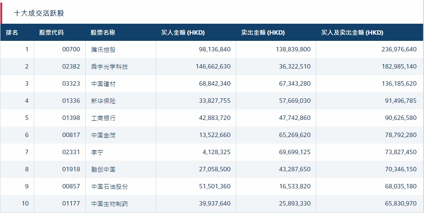
Task: Click sell amount 25,893,330
Action: (294, 203)
